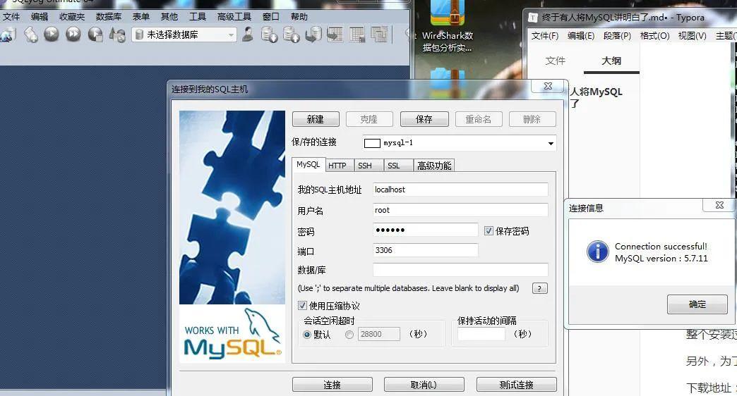This screenshot has width=737, height=396.
Task: Click the new connection icon in SQLyog toolbar
Action: (8, 35)
